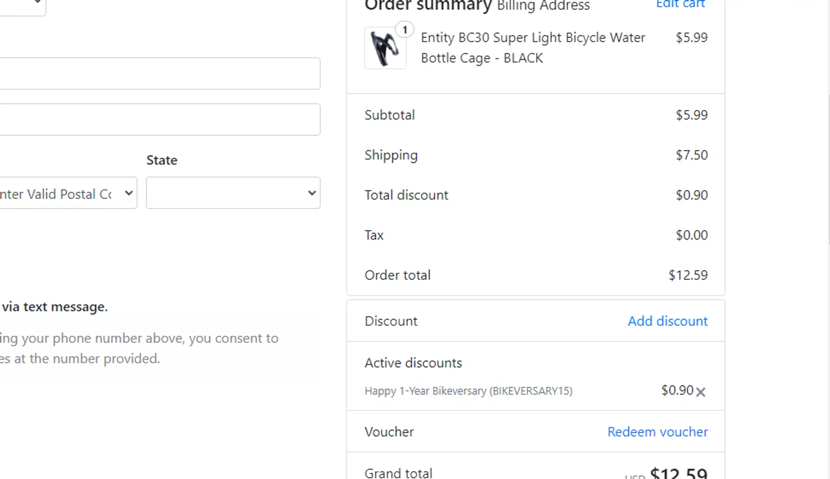
Task: Remove the BIKEVERSARY15 active discount
Action: pos(701,392)
